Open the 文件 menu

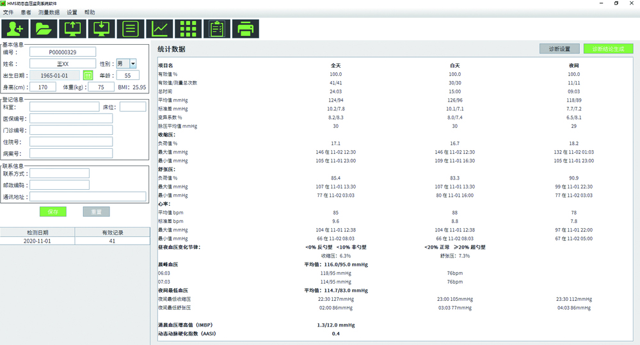pyautogui.click(x=8, y=12)
